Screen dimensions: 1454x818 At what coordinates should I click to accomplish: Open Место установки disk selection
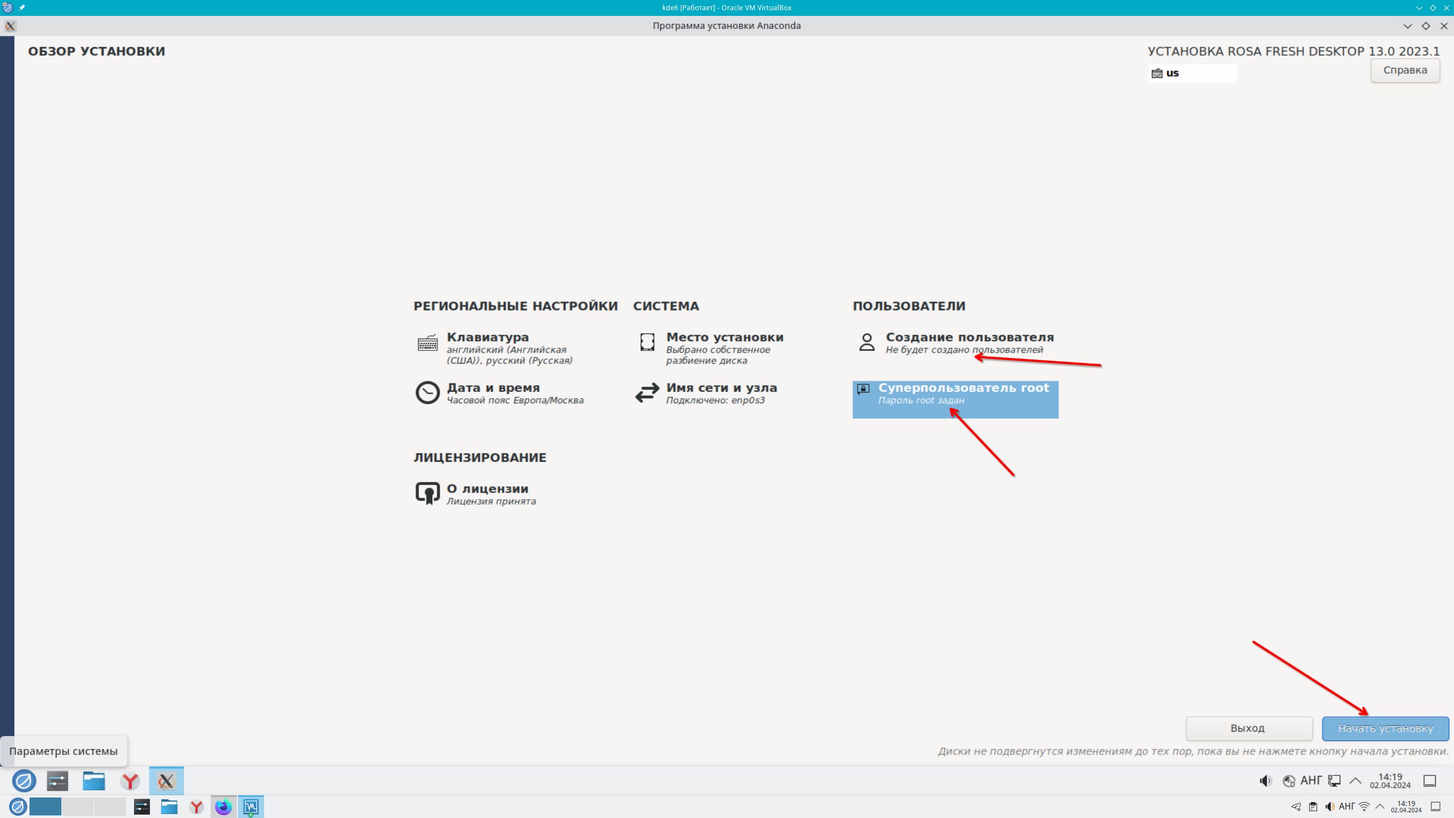724,337
